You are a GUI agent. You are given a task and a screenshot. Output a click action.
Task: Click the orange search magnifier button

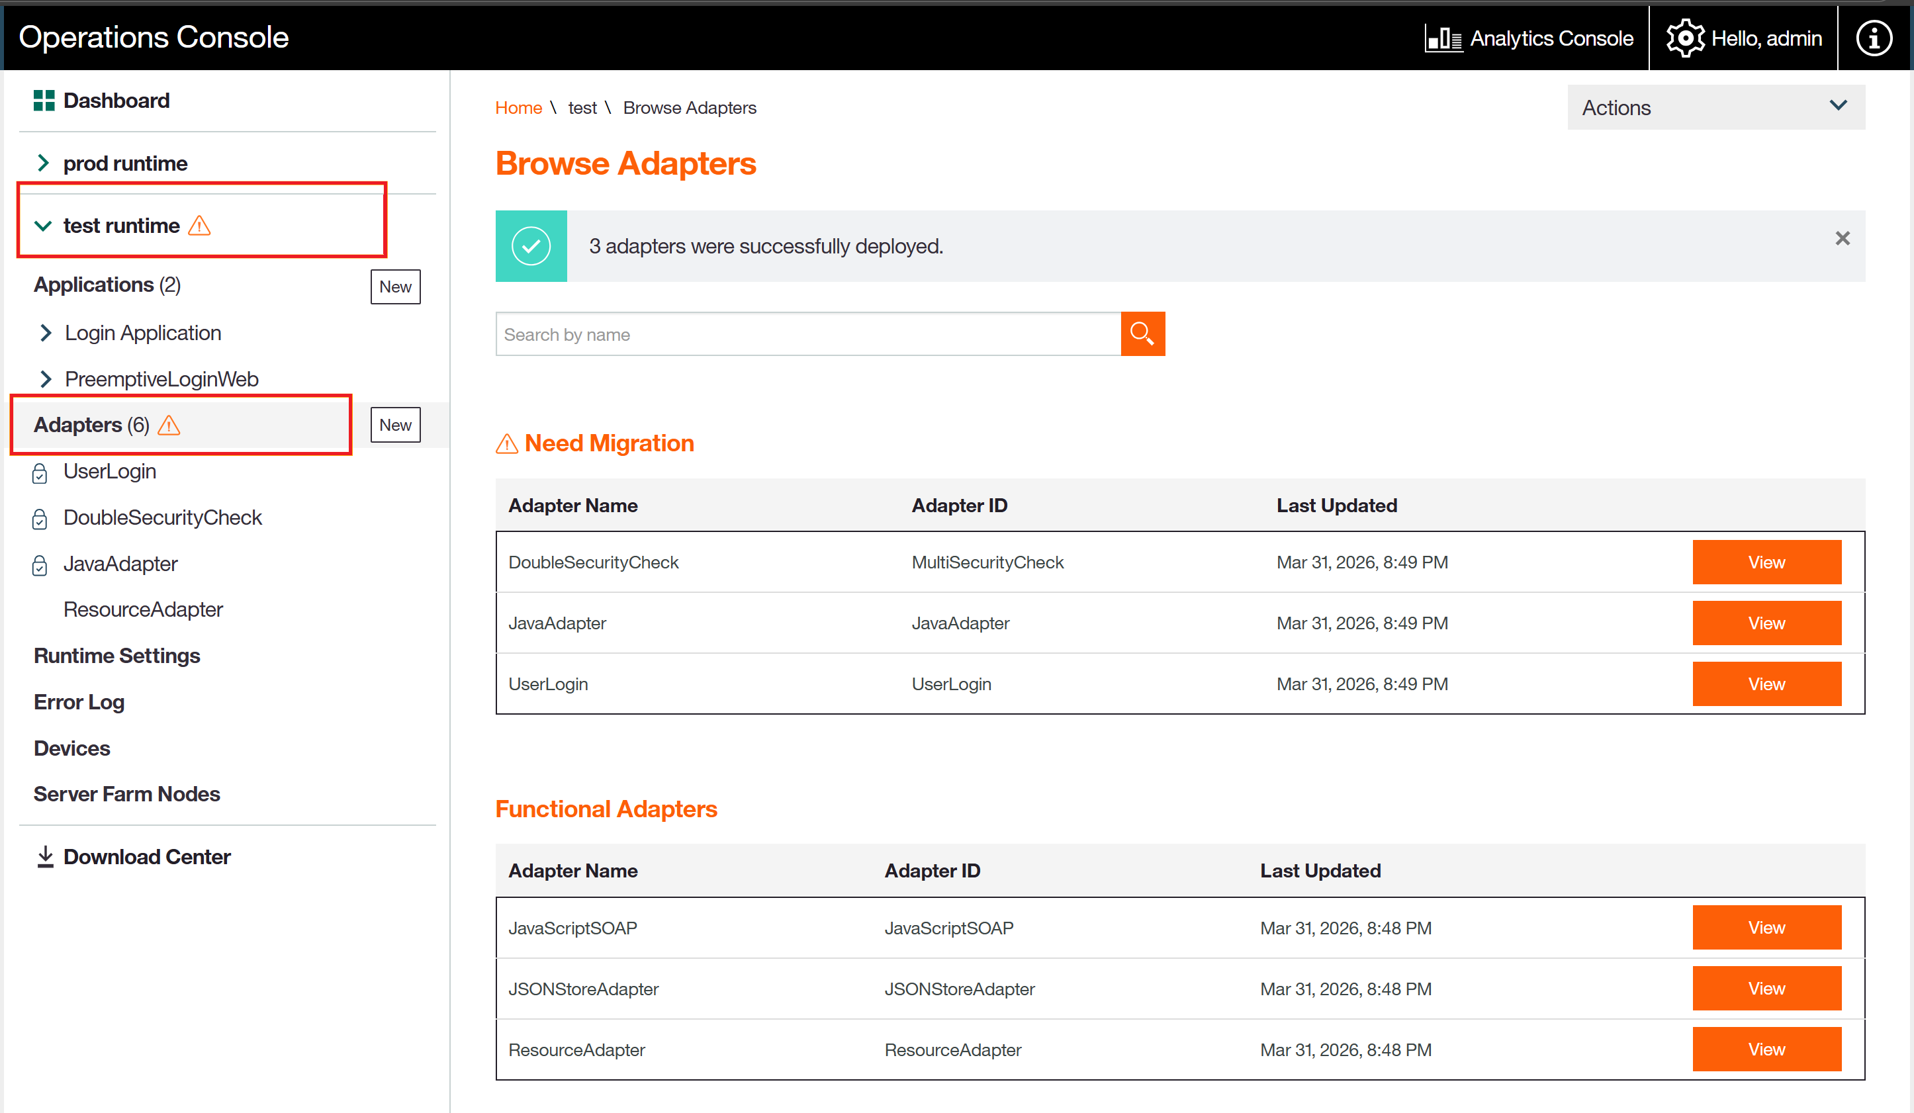point(1142,334)
